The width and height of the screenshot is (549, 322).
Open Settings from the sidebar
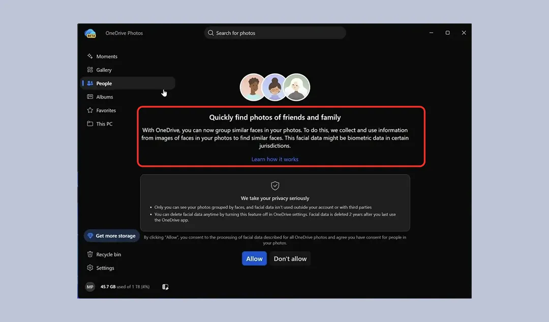click(x=105, y=268)
